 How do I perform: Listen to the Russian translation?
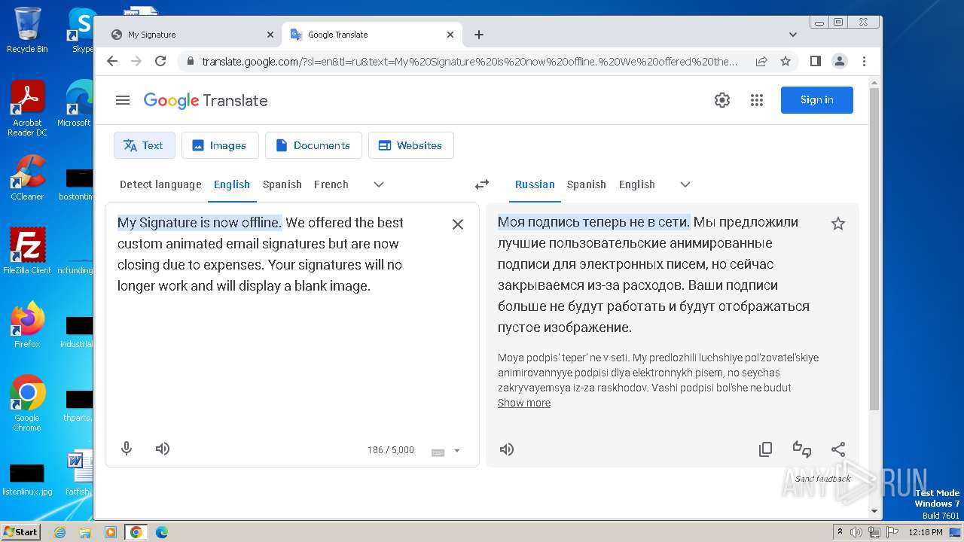click(507, 449)
